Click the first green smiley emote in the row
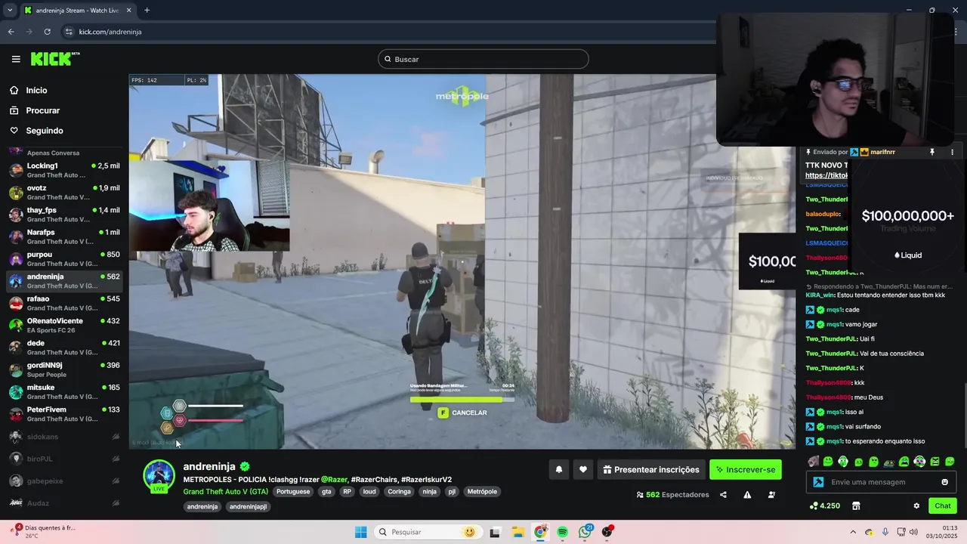The width and height of the screenshot is (967, 544). (x=828, y=462)
